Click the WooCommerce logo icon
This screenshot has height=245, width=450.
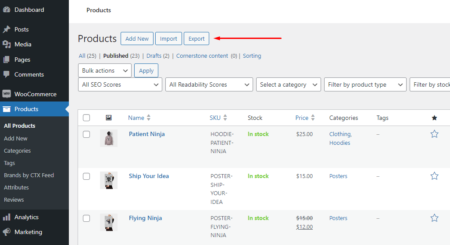(7, 94)
